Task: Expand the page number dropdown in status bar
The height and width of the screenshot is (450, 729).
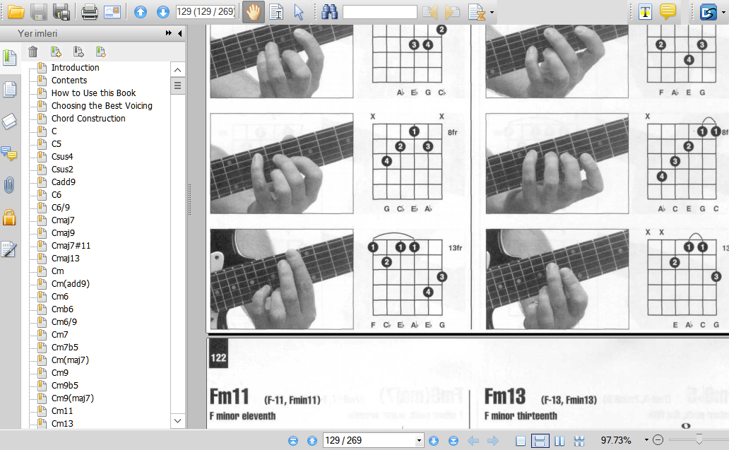Action: [420, 441]
